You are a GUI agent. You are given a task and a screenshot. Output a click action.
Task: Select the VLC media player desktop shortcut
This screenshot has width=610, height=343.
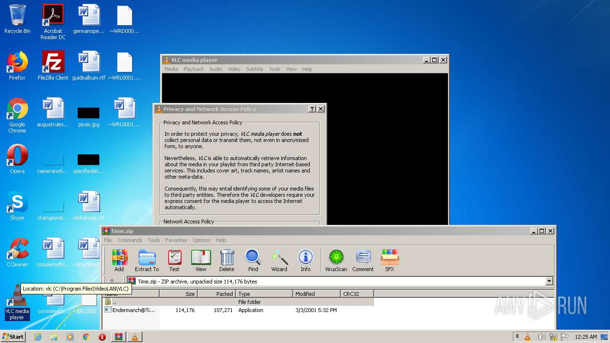point(17,302)
